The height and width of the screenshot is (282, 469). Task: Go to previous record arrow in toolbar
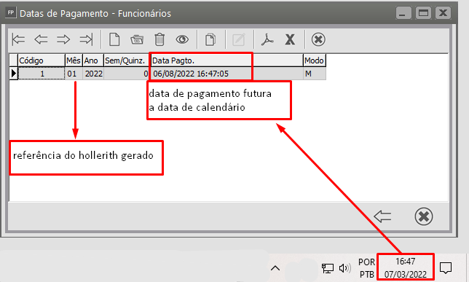(41, 39)
